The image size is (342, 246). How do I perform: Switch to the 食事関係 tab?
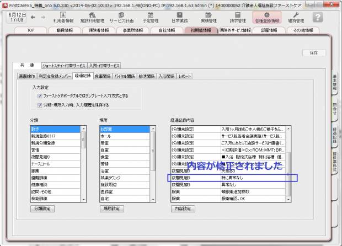(103, 76)
